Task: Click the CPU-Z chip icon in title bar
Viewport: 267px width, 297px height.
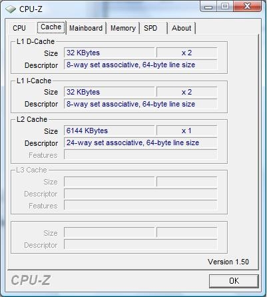Action: click(11, 9)
